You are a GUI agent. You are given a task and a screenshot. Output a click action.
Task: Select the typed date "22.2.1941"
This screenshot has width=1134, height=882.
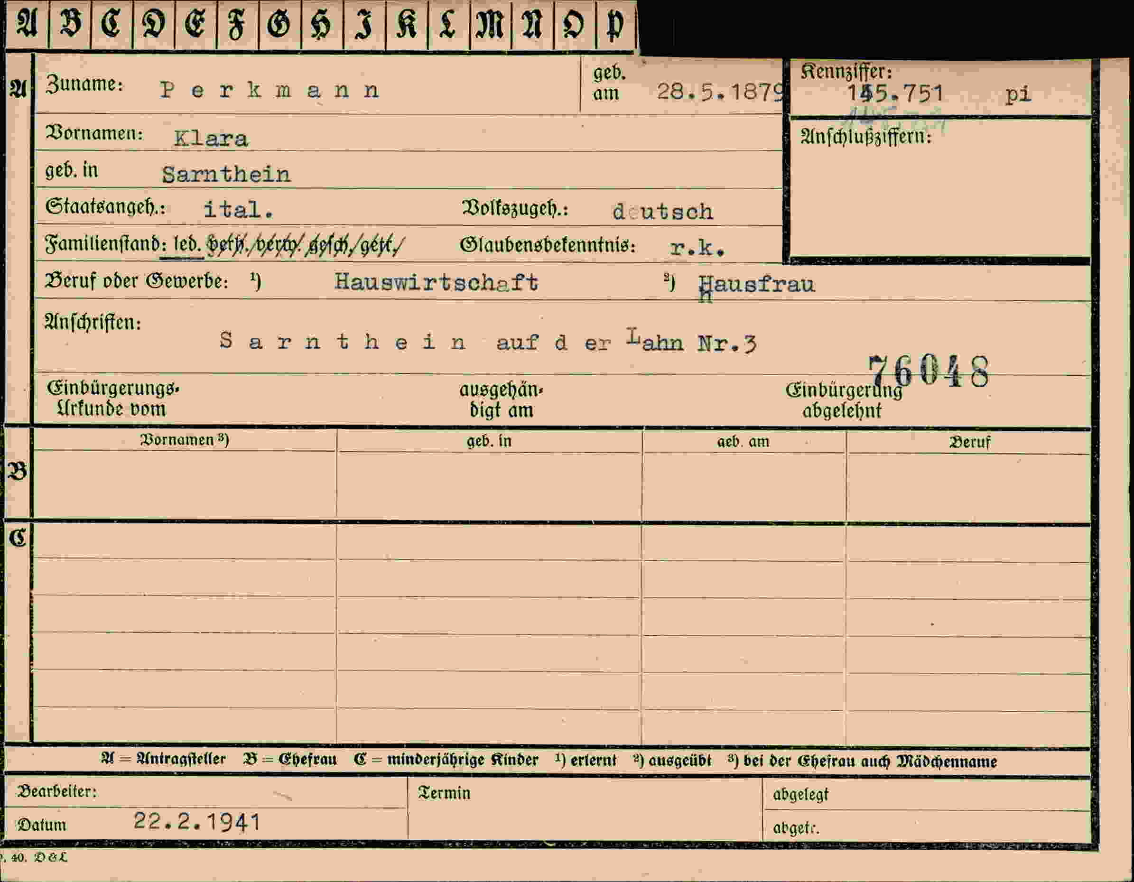pos(197,821)
